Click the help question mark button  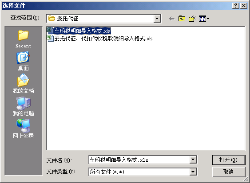pyautogui.click(x=236, y=6)
